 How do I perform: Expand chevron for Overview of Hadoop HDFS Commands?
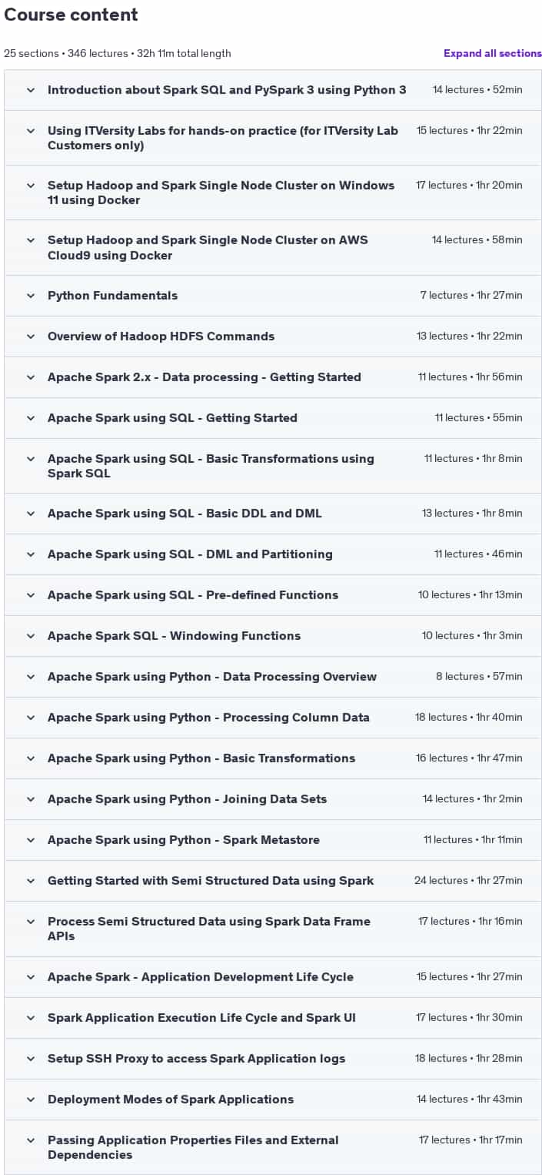[x=31, y=336]
